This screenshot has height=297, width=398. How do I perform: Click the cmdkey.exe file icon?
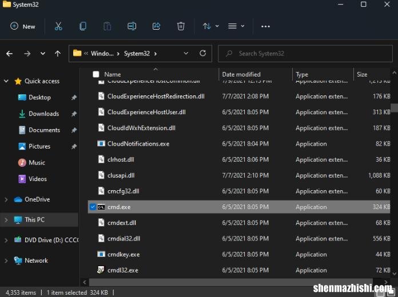[x=101, y=254]
